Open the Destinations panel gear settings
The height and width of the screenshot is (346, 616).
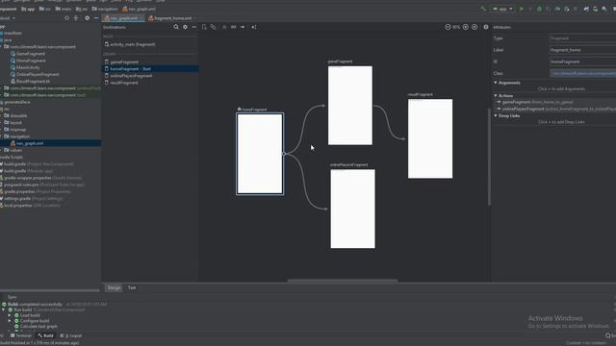click(185, 27)
